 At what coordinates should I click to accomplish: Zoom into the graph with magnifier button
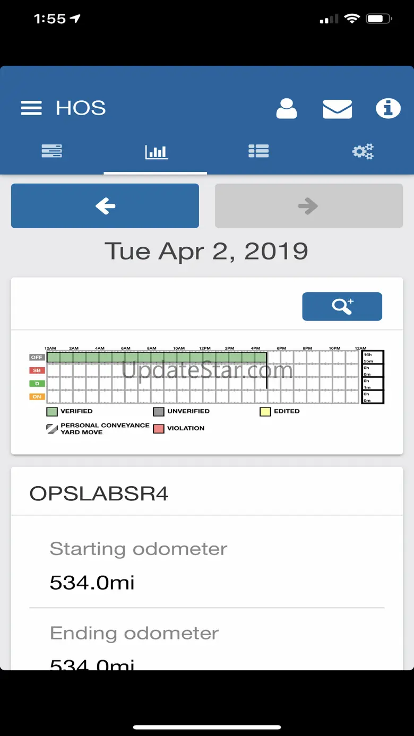pos(342,306)
